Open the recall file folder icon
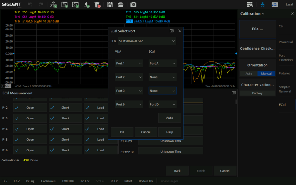296x185 pixels. (x=121, y=5)
